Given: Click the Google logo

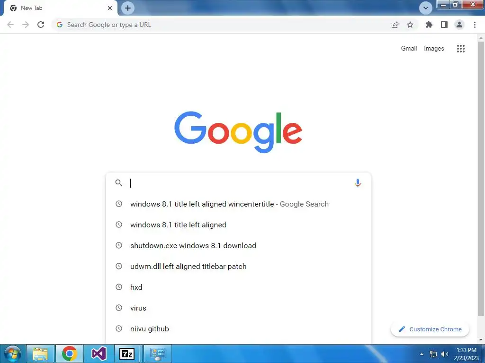Looking at the screenshot, I should [x=238, y=132].
